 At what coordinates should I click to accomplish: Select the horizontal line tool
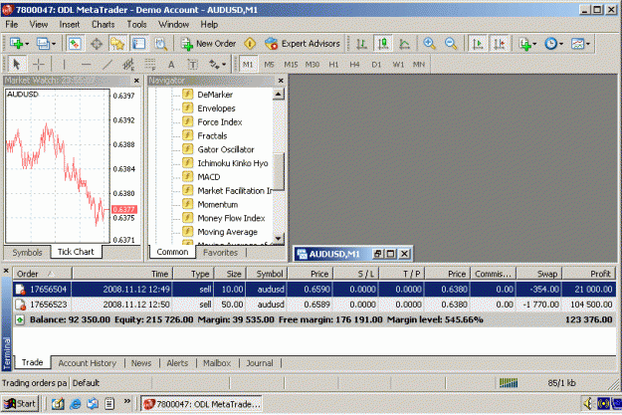pos(86,65)
